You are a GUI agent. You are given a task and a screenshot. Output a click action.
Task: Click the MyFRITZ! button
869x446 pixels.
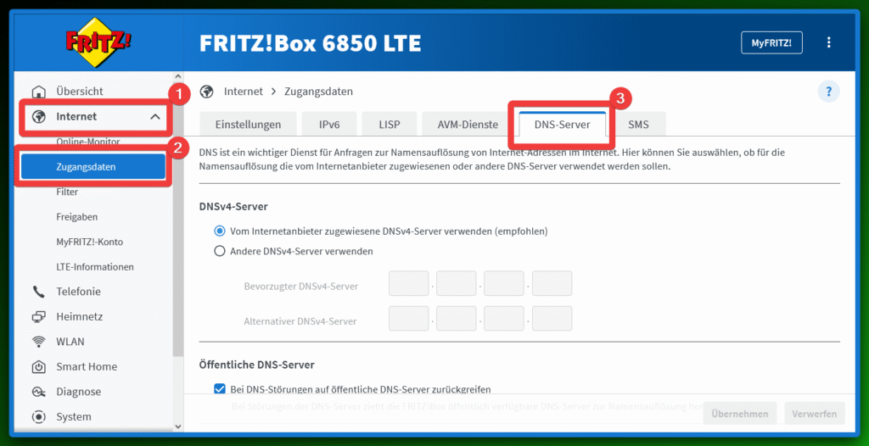(x=771, y=42)
